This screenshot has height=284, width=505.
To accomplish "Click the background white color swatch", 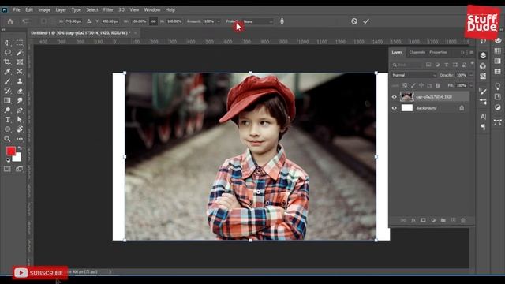I will pos(18,158).
